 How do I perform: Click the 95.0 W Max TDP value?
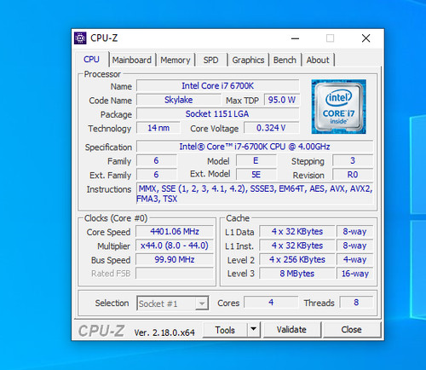point(282,100)
